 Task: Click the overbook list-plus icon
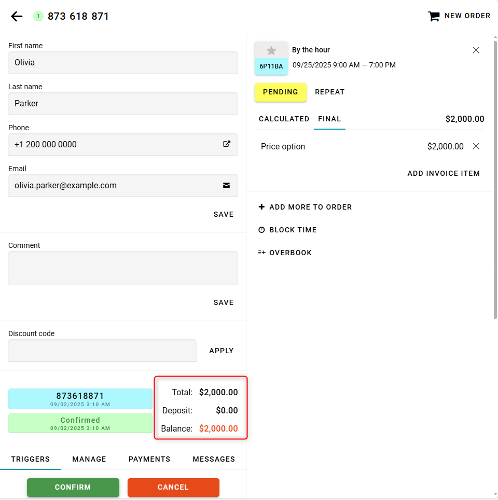pos(261,253)
